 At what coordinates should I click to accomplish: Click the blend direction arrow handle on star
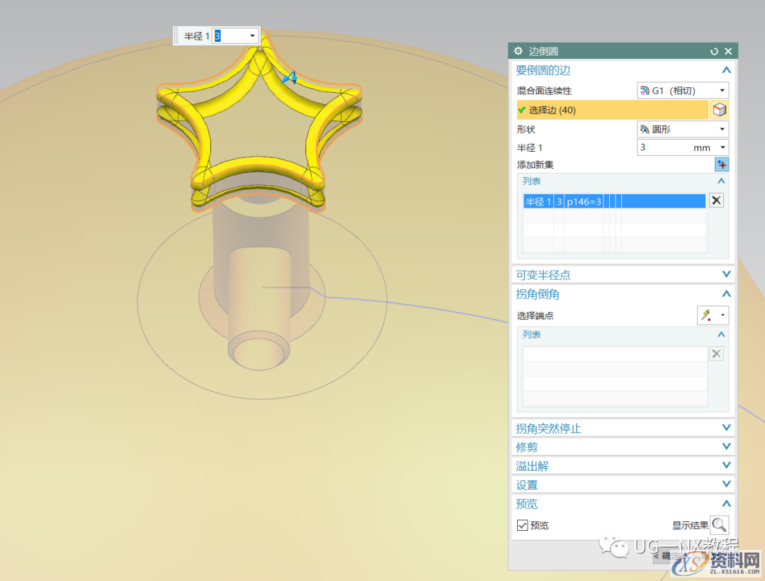[x=288, y=79]
